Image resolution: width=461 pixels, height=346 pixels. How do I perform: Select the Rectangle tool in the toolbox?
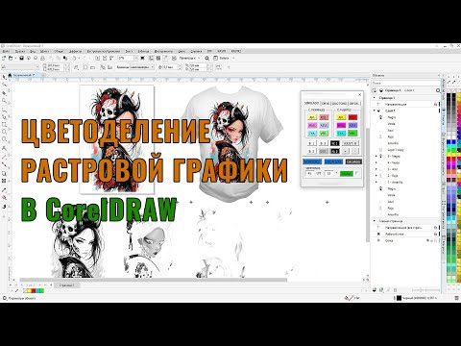pyautogui.click(x=4, y=124)
